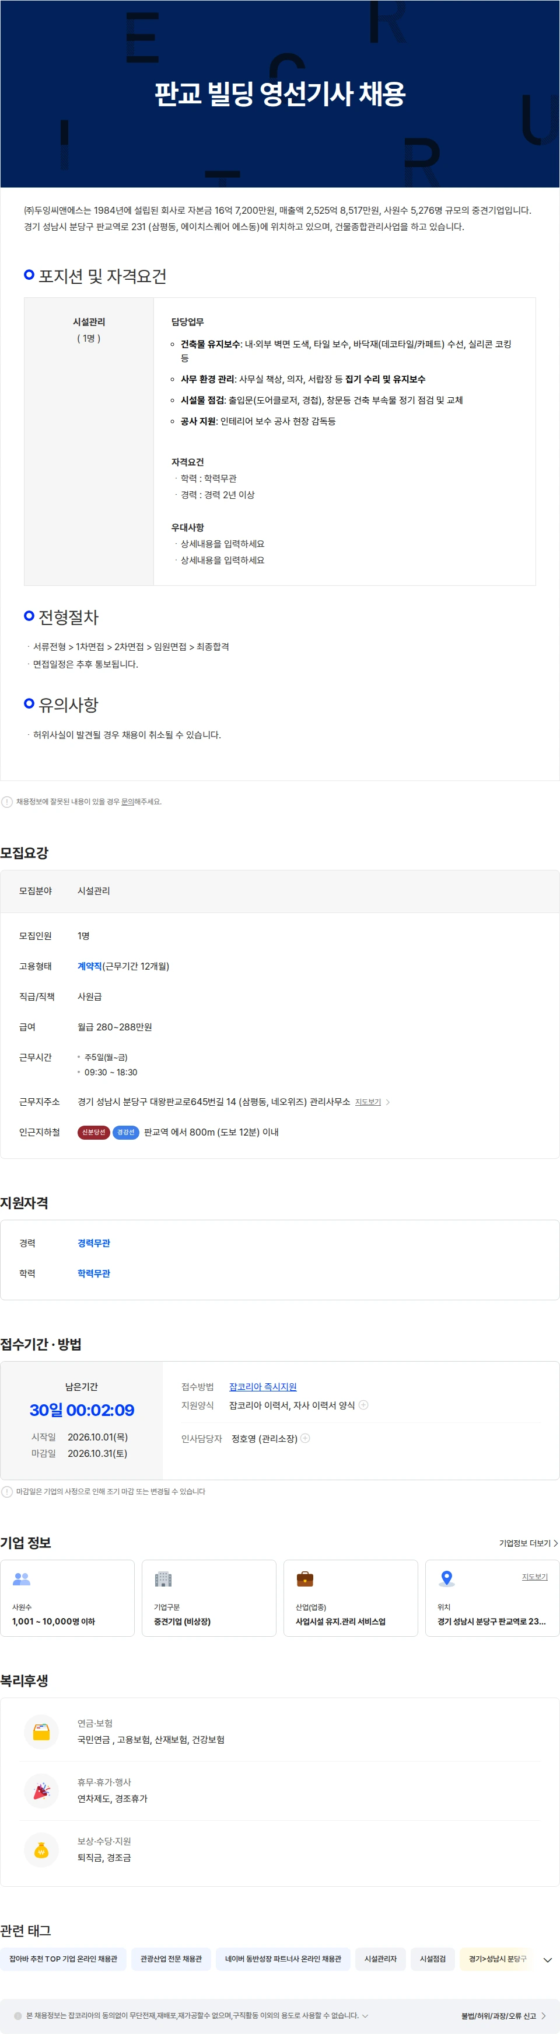Click the 시작일 2026.10.01(목) date
This screenshot has width=560, height=2034.
pyautogui.click(x=98, y=1437)
